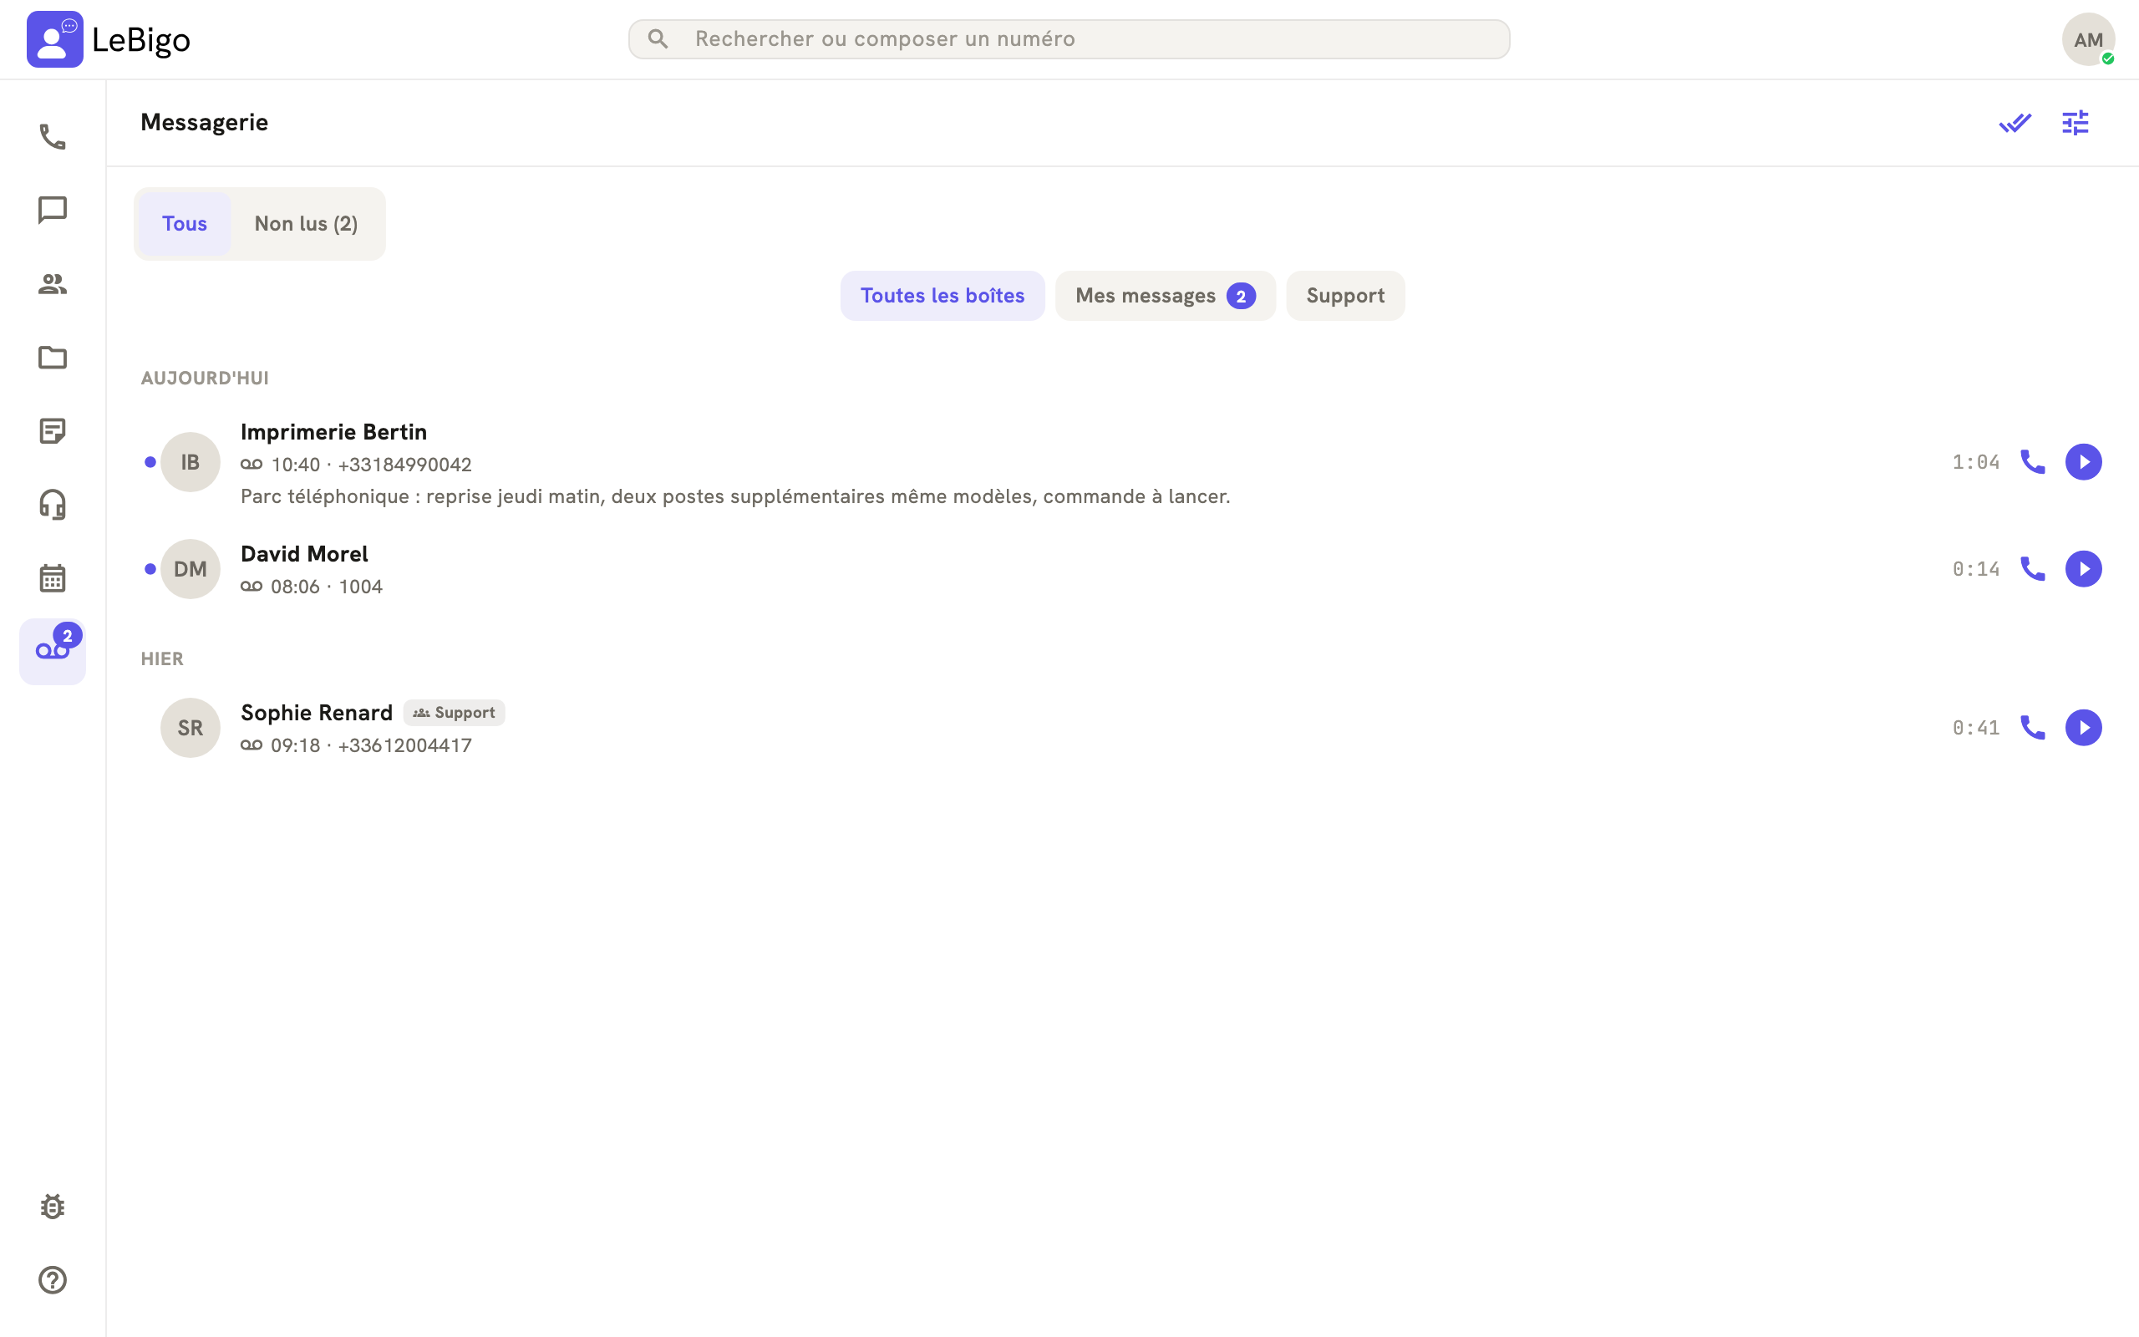Screen dimensions: 2139x1337
Task: Click the number +33184990042
Action: coord(404,465)
